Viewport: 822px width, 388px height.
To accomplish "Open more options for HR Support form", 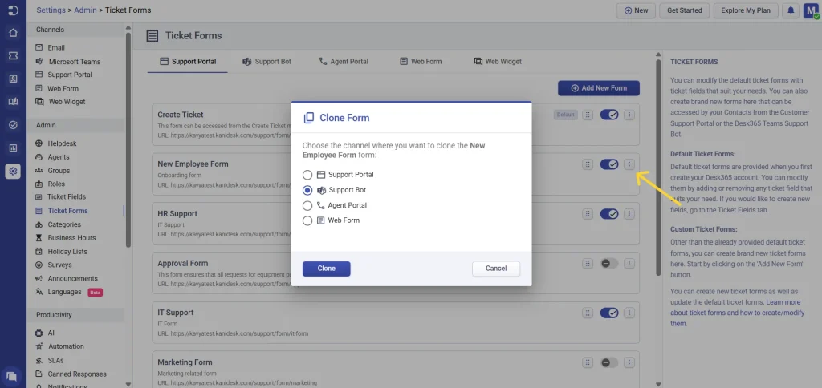I will click(629, 213).
